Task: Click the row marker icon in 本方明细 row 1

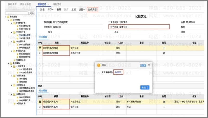Action: click(x=40, y=48)
